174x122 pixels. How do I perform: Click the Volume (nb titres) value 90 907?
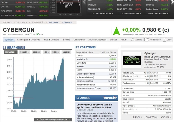pos(113,77)
